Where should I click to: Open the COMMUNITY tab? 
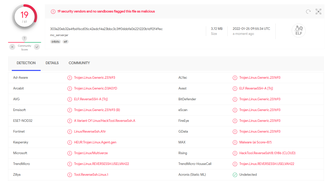pos(79,63)
